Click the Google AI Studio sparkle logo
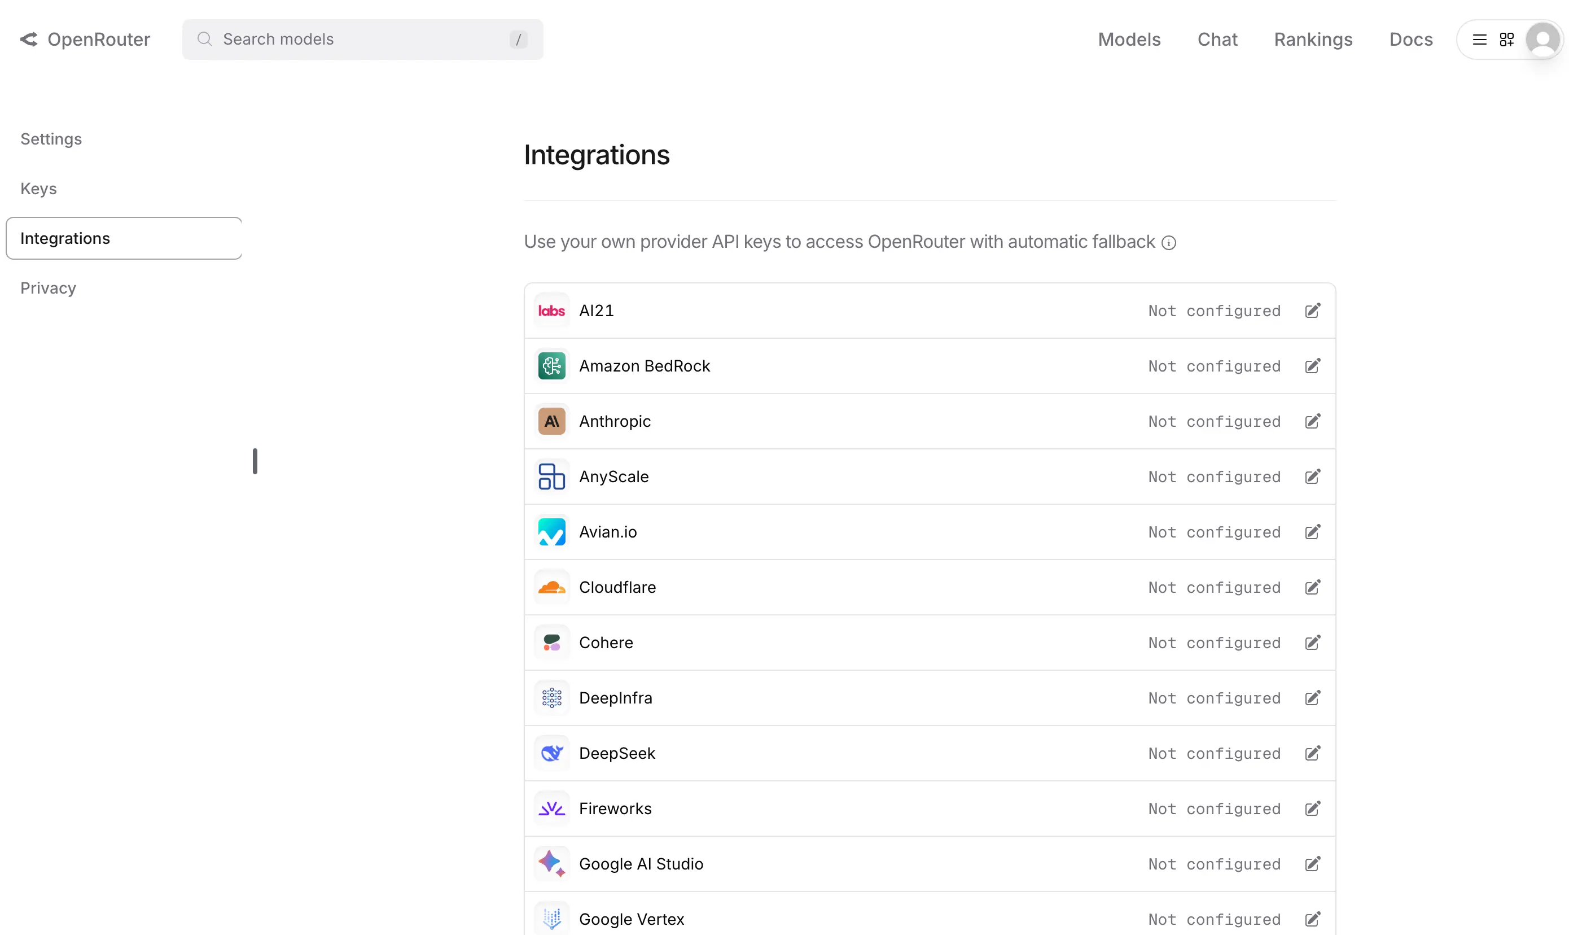1569x935 pixels. coord(551,864)
